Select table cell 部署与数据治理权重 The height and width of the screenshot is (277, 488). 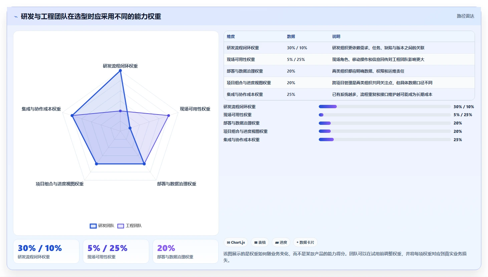coord(245,71)
